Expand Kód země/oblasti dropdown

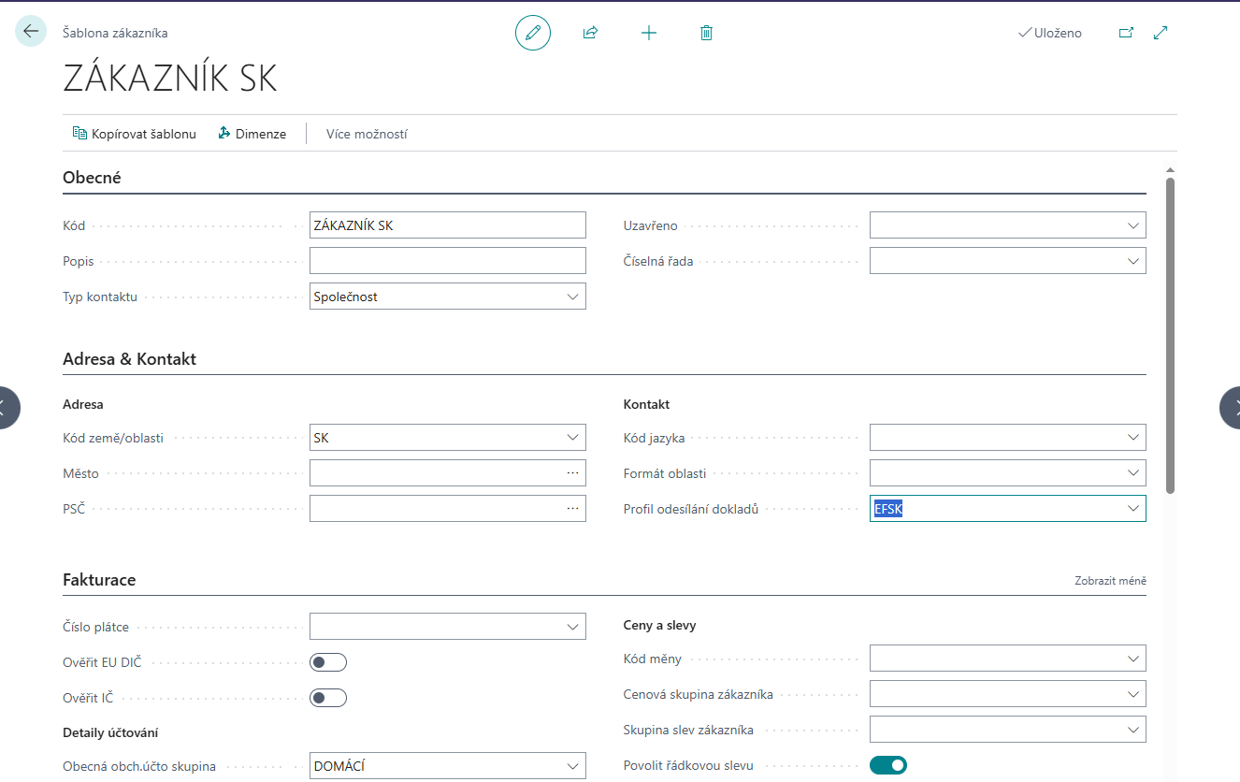572,438
